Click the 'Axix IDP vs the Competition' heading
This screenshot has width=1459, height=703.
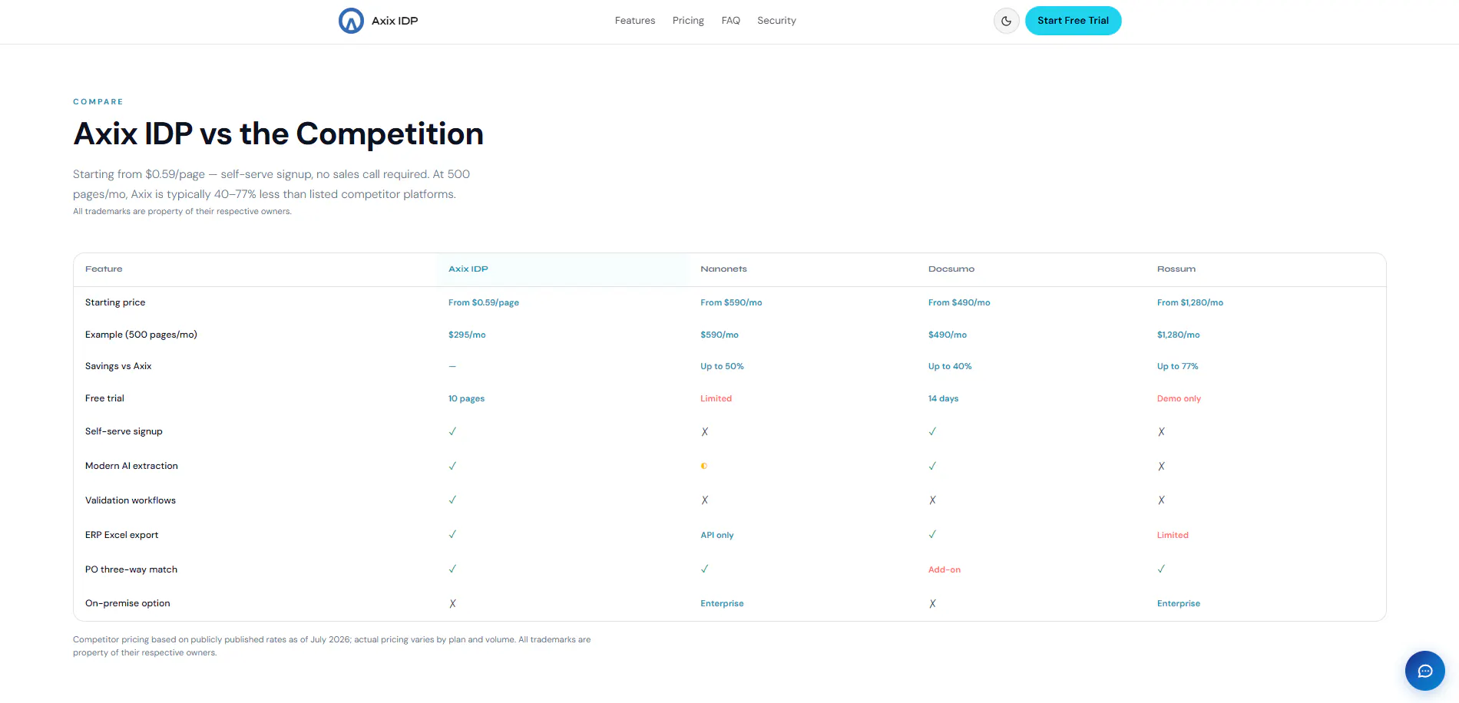(278, 134)
